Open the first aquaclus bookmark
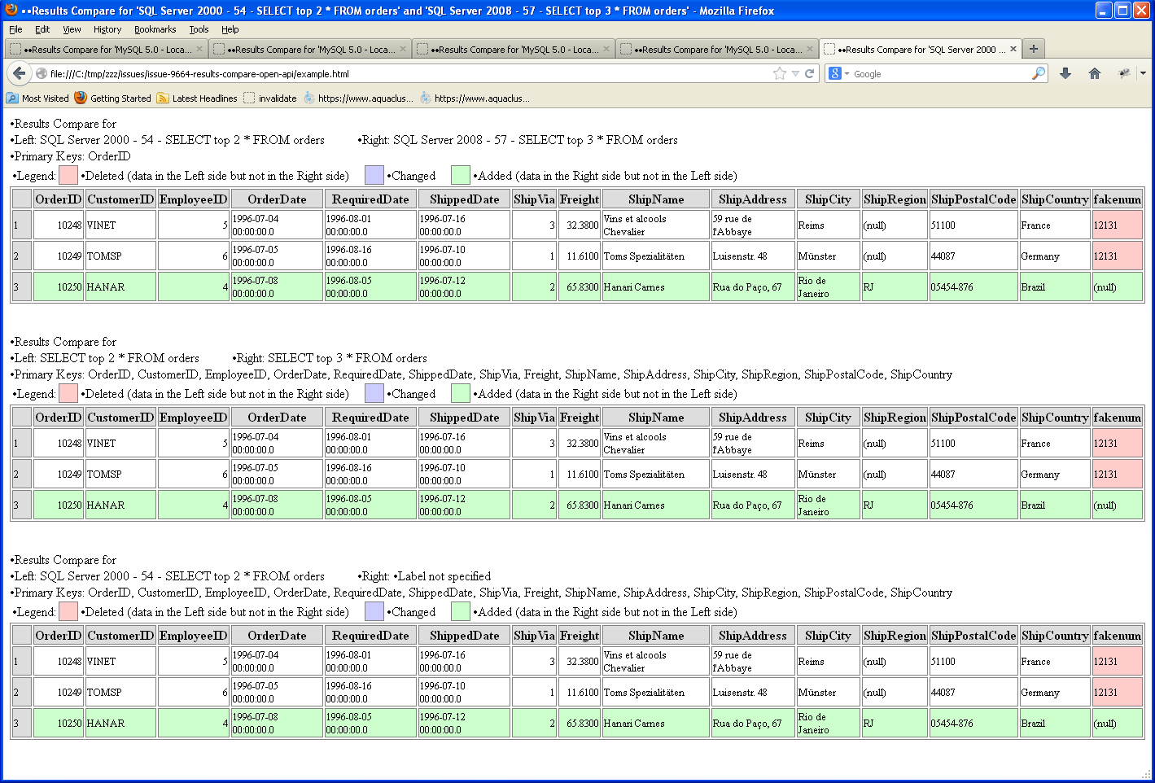1155x783 pixels. click(358, 98)
